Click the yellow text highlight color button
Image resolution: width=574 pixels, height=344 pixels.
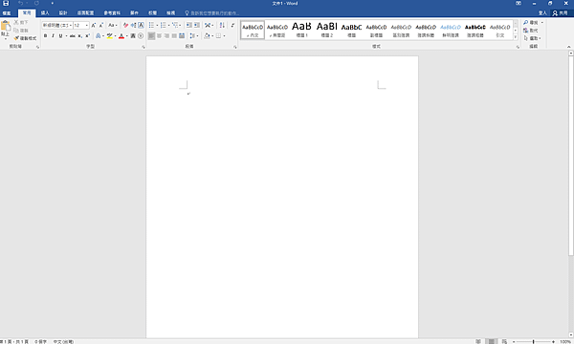pos(109,35)
